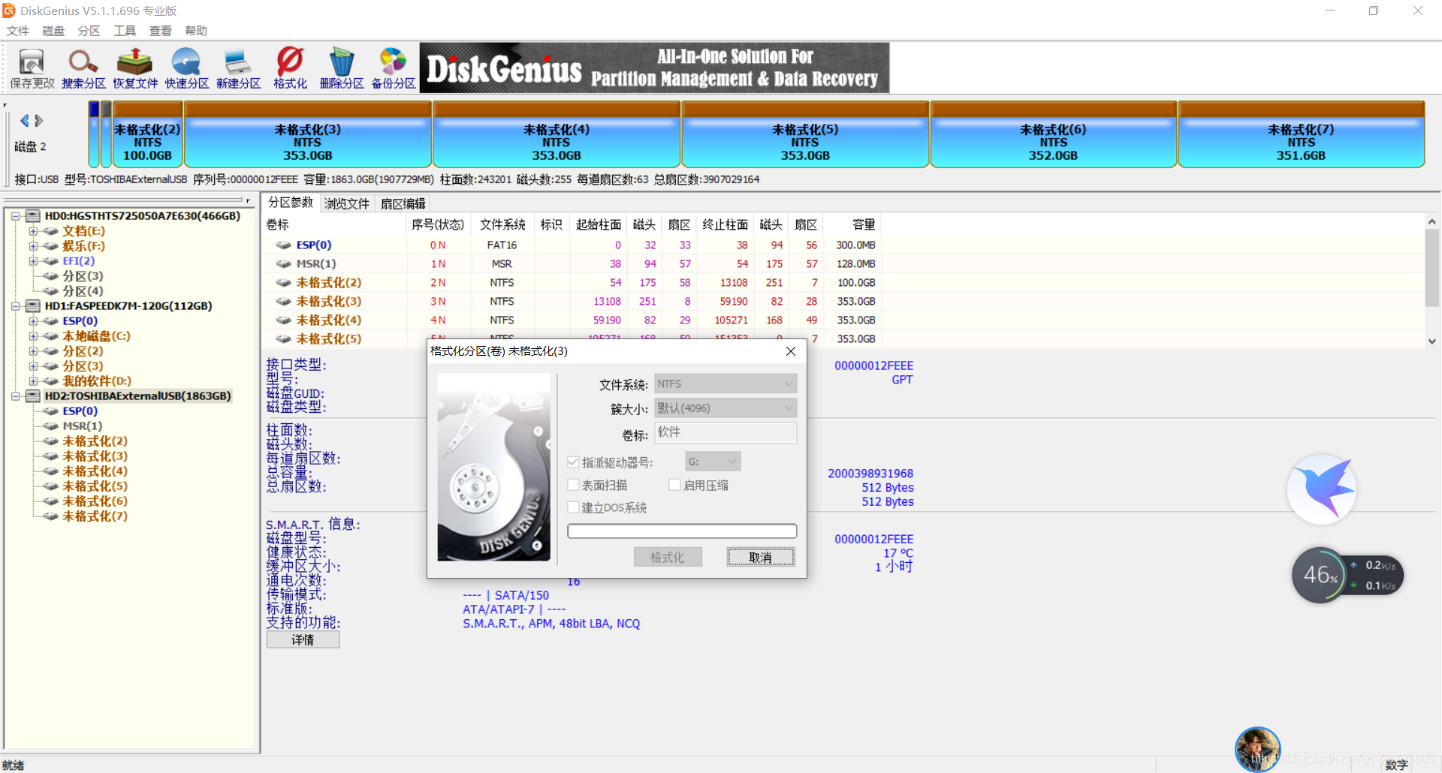1442x773 pixels.
Task: Select 分区(4) under HD0 in tree
Action: [83, 291]
